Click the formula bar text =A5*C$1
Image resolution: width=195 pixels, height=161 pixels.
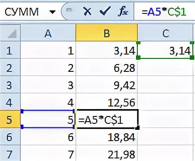pyautogui.click(x=164, y=12)
